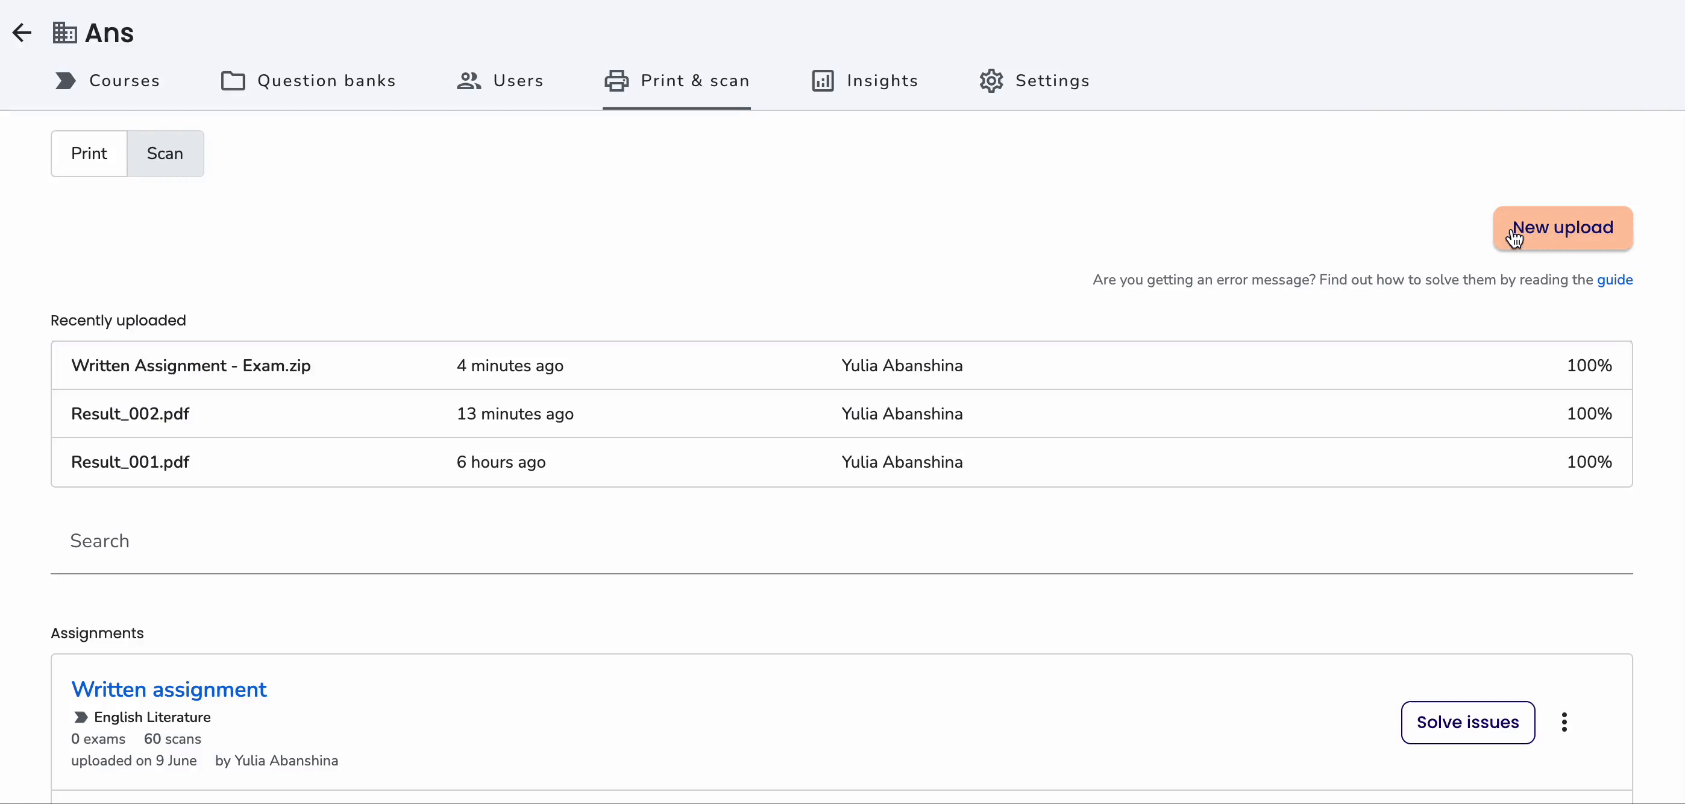Open the Written assignment three-dot menu

tap(1564, 721)
